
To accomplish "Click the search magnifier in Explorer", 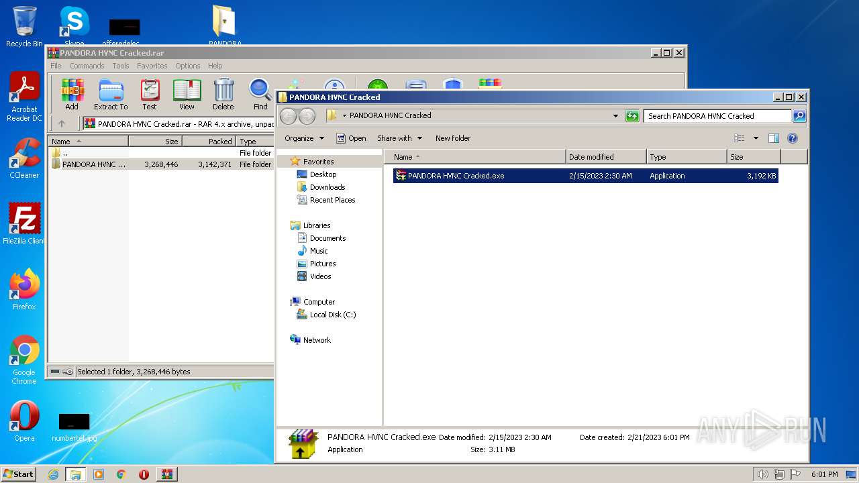I will point(799,116).
